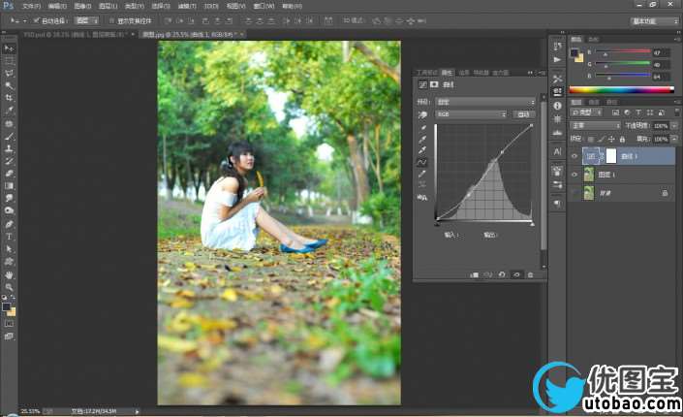Pick the gray point eyedropper in Curves

(x=422, y=139)
